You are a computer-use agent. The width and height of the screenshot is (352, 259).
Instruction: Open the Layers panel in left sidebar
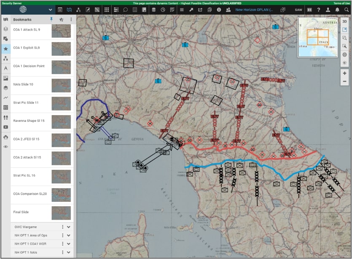5,29
